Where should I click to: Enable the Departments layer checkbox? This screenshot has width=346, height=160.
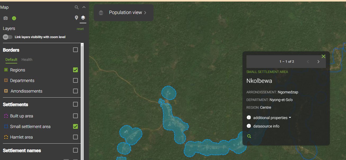(x=75, y=80)
